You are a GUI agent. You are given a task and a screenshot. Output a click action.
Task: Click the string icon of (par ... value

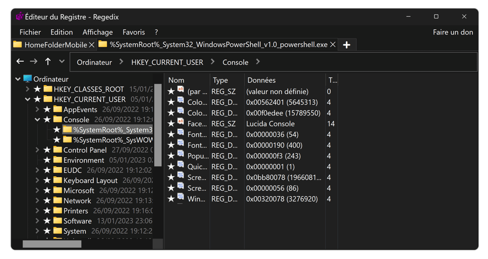(181, 90)
